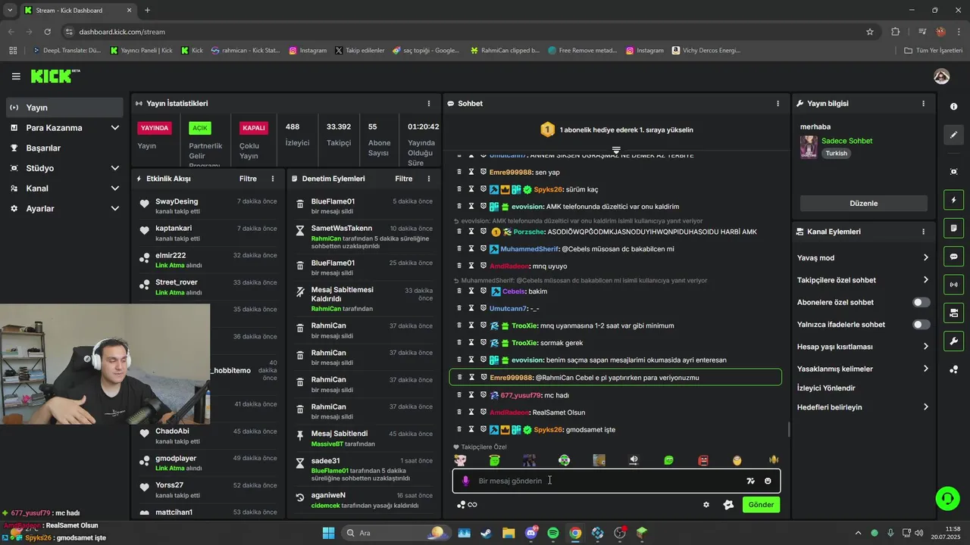The image size is (970, 545).
Task: Open Takipçilere özel sohbet options
Action: pyautogui.click(x=862, y=280)
